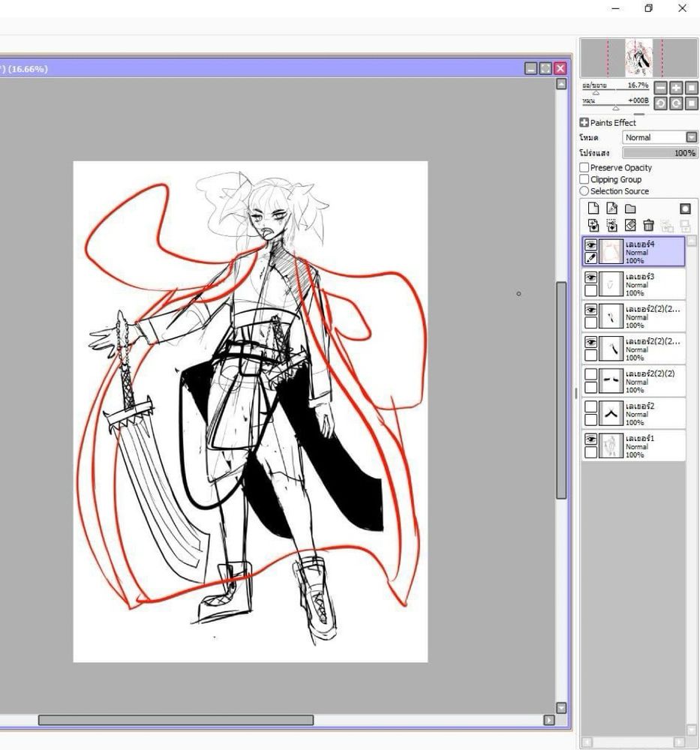Click the canvas vertical scrollbar down arrow
This screenshot has height=750, width=700.
561,707
